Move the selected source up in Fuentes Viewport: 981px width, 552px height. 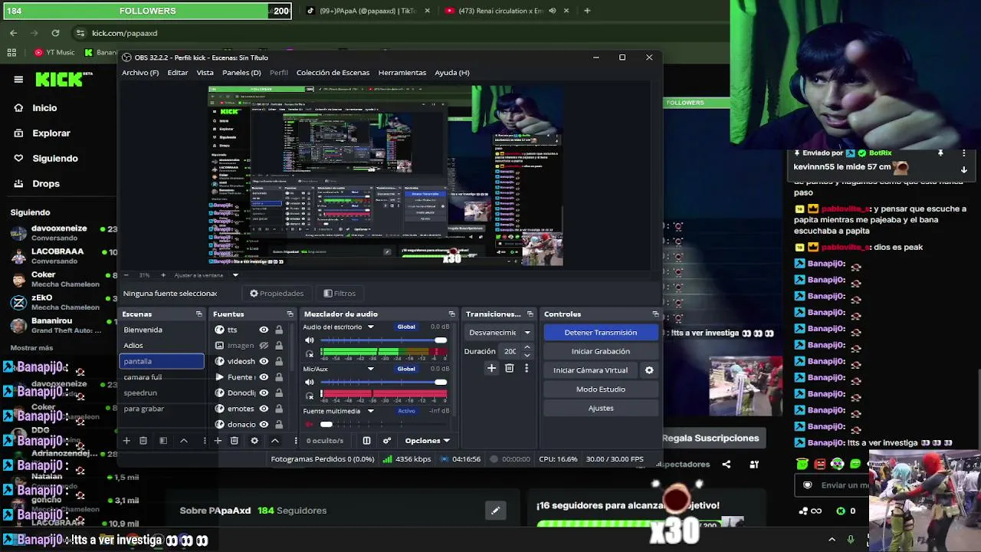coord(274,441)
